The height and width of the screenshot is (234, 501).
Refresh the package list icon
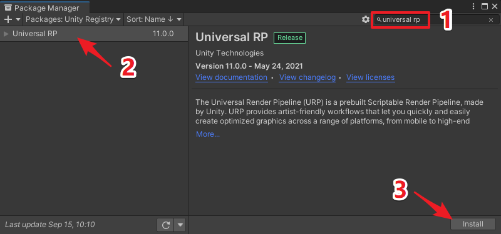165,225
